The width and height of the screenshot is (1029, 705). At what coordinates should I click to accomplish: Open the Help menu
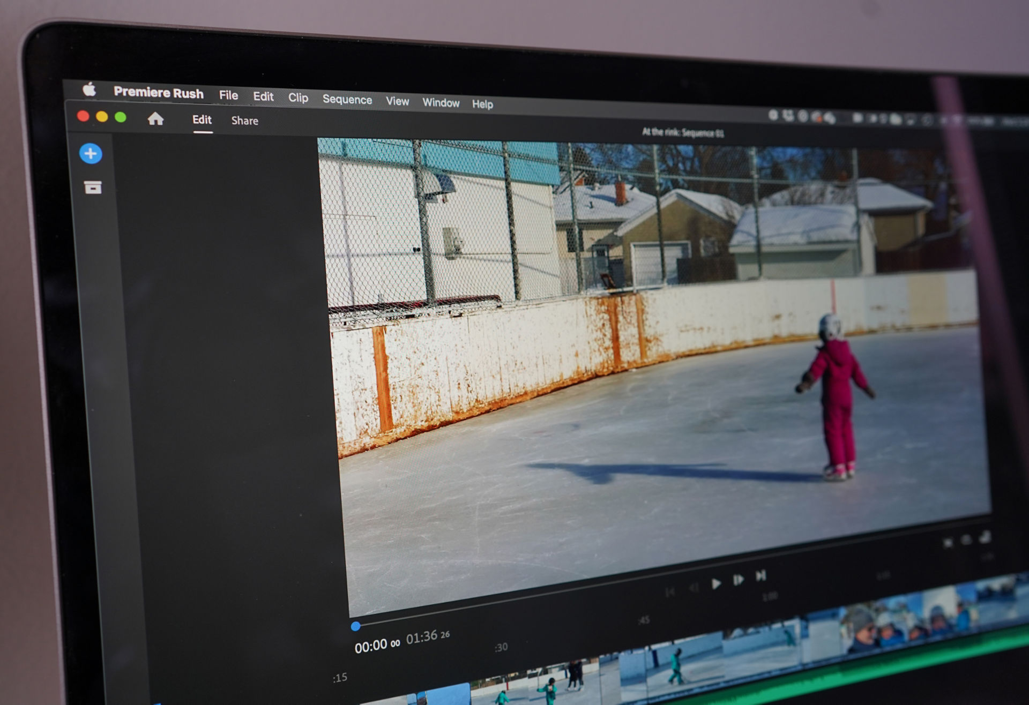click(x=482, y=104)
